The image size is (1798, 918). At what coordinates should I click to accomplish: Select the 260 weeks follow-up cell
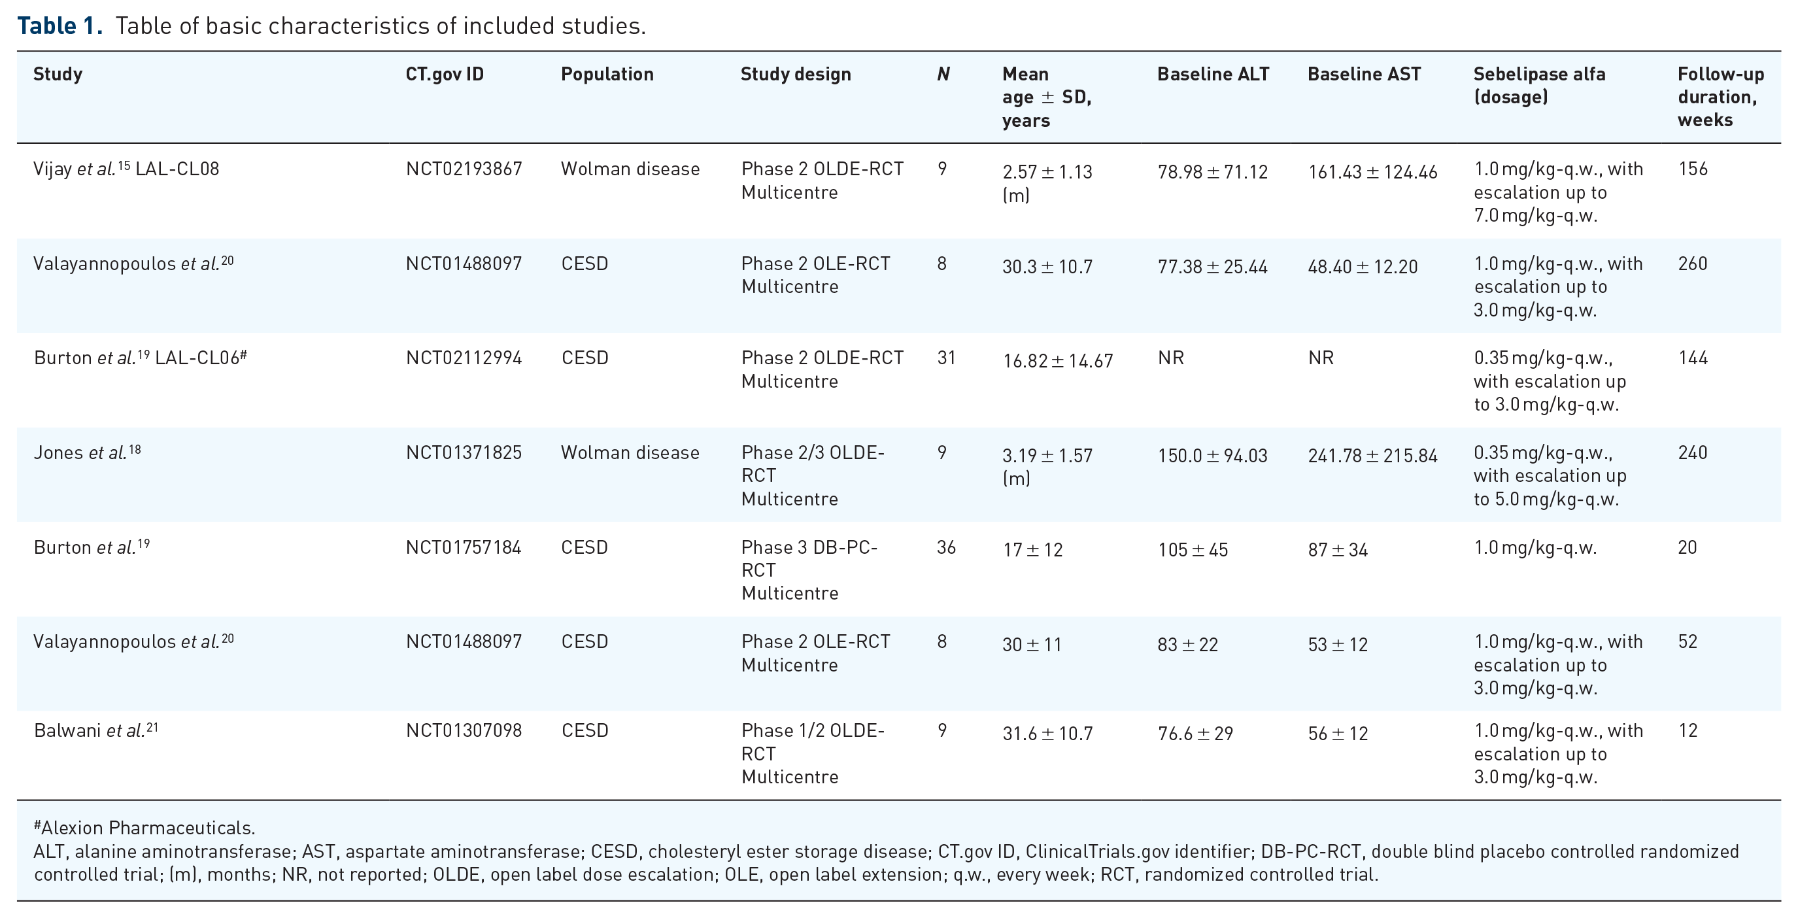[1693, 264]
